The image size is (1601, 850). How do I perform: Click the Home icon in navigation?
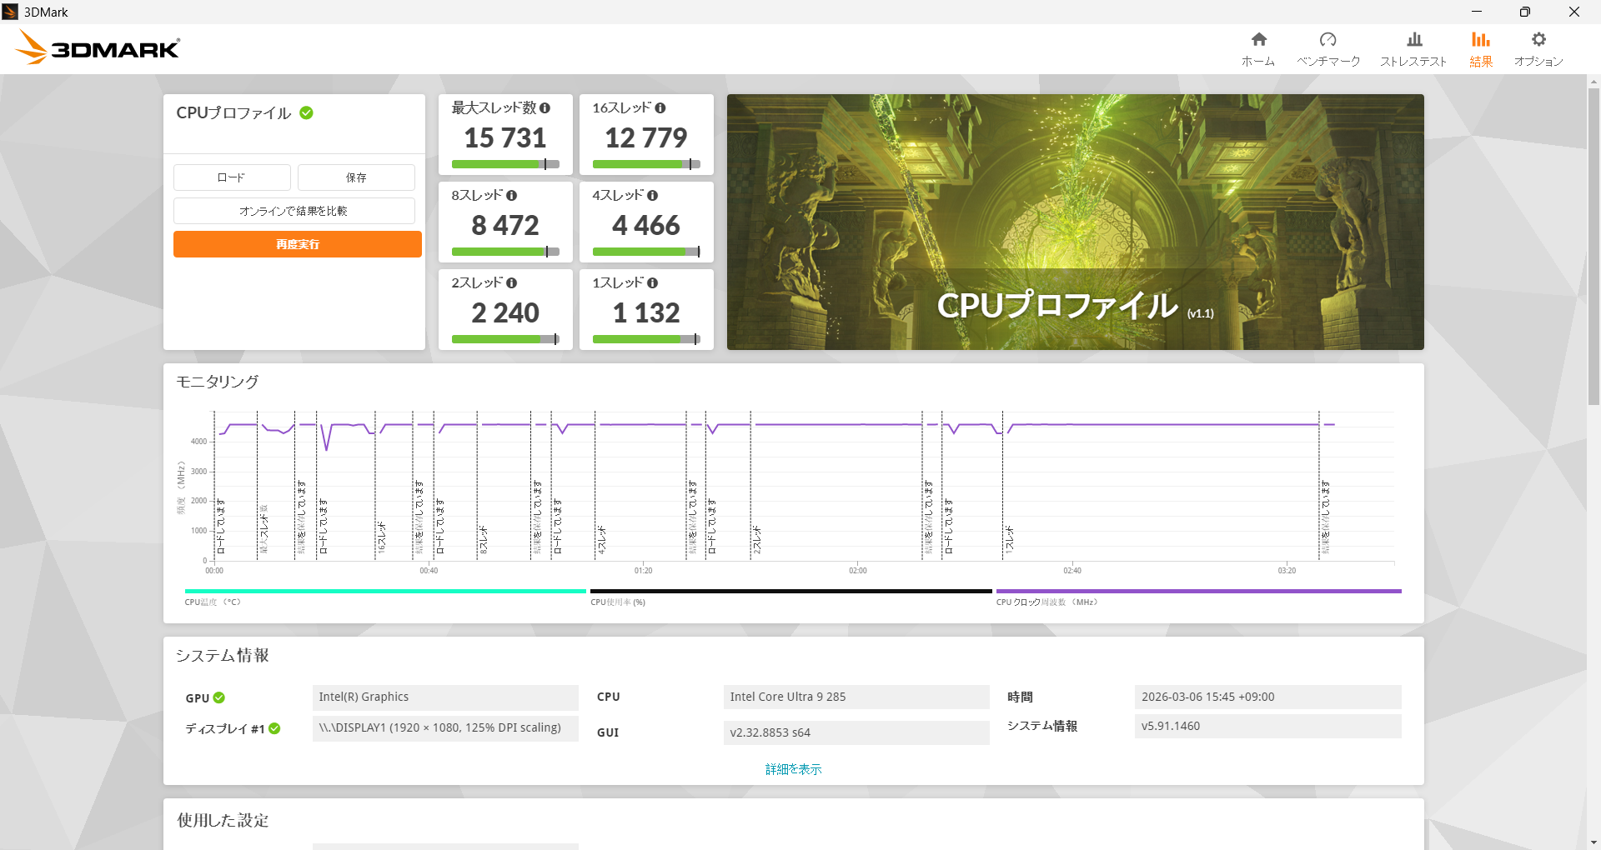1258,40
